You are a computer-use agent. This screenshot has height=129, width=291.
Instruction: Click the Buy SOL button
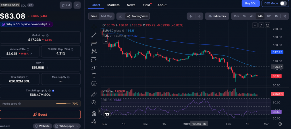click(250, 3)
